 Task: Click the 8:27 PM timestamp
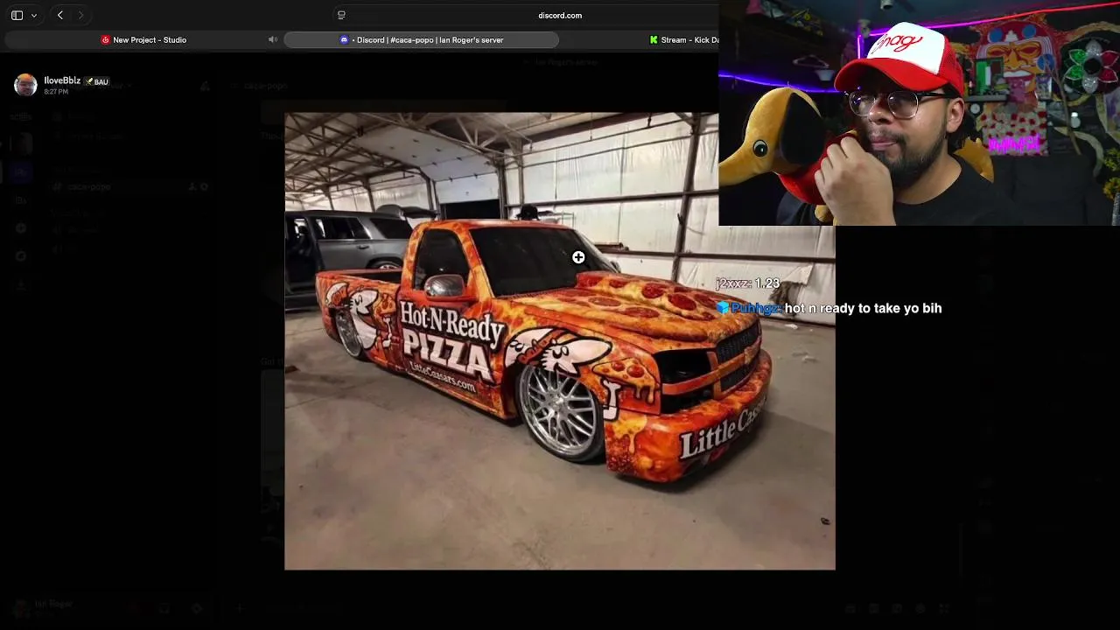click(56, 92)
